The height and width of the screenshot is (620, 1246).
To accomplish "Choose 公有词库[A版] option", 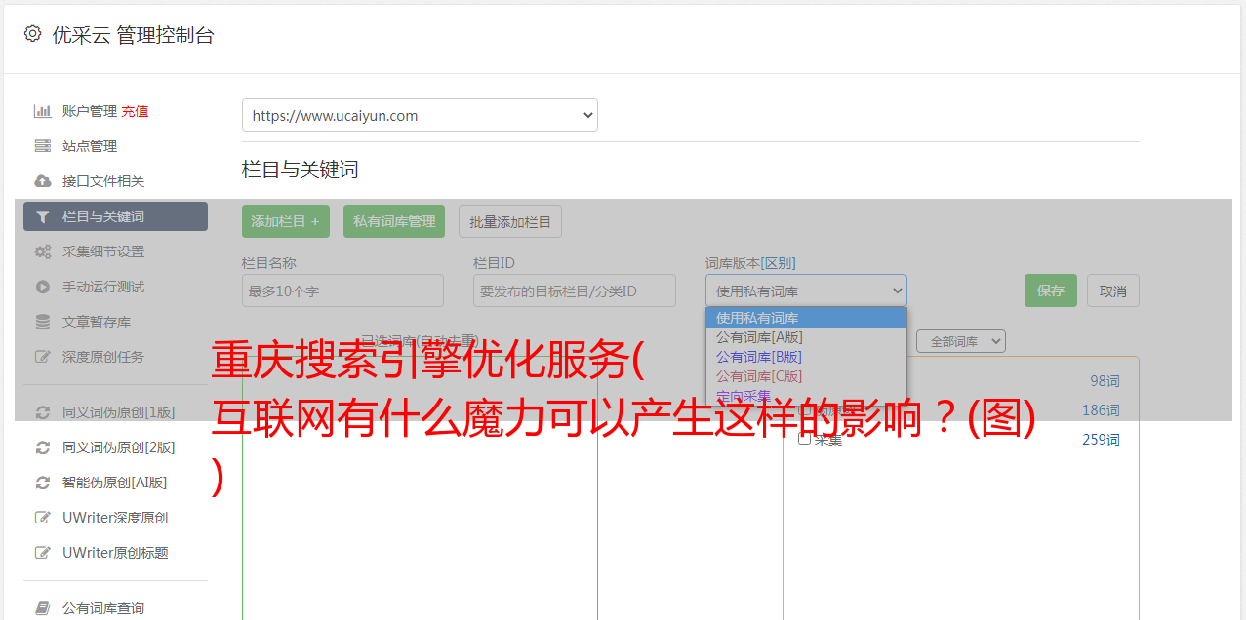I will 806,337.
